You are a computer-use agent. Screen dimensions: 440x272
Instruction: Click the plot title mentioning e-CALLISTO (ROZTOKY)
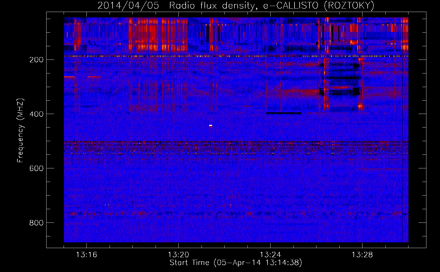pyautogui.click(x=236, y=5)
